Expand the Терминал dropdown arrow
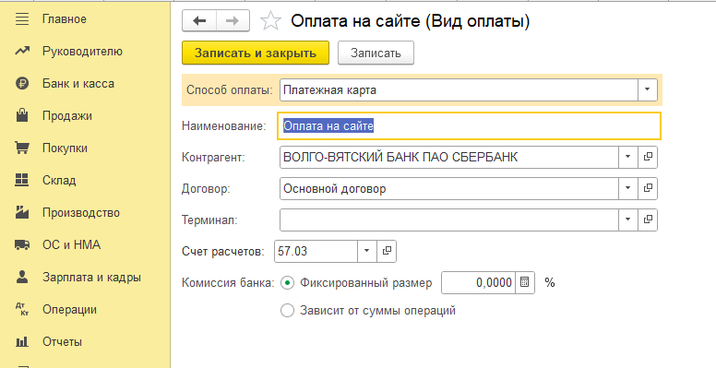Image resolution: width=716 pixels, height=368 pixels. click(627, 220)
